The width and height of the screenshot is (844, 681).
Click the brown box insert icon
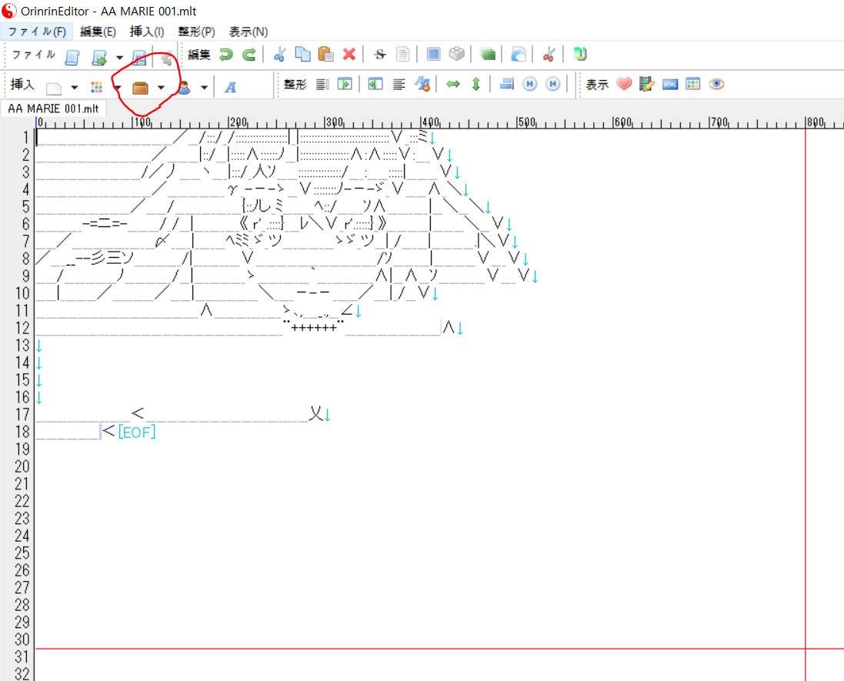point(140,88)
